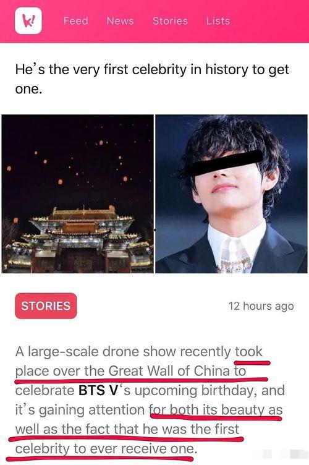Open the lanterns over temple photo
This screenshot has width=309, height=465.
click(x=78, y=194)
